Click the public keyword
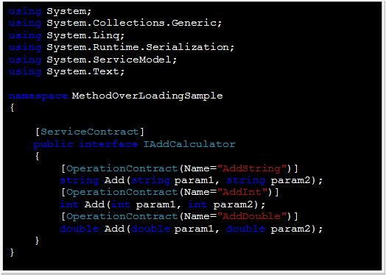This screenshot has width=386, height=275. (54, 144)
